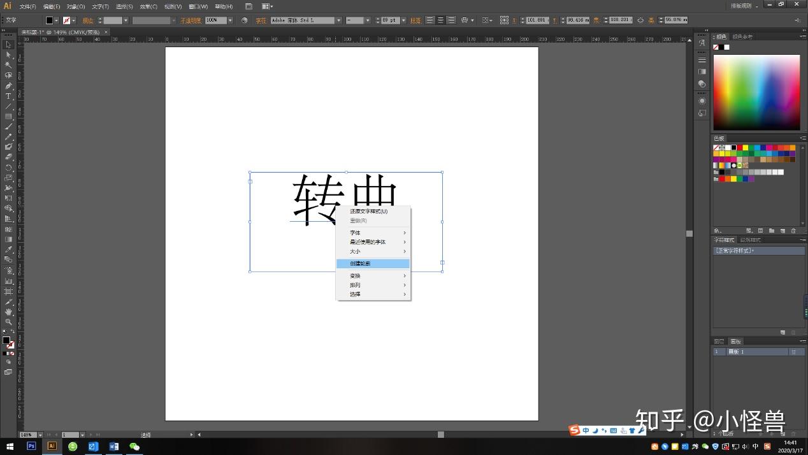
Task: Switch to the 段落样式 tab
Action: pyautogui.click(x=750, y=240)
